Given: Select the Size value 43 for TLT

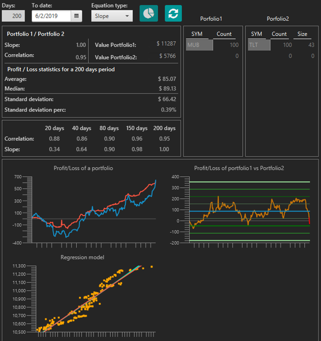Looking at the screenshot, I should 303,45.
